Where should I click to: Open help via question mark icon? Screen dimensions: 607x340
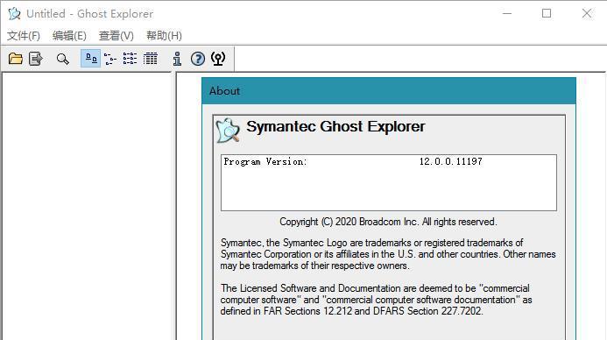(198, 59)
